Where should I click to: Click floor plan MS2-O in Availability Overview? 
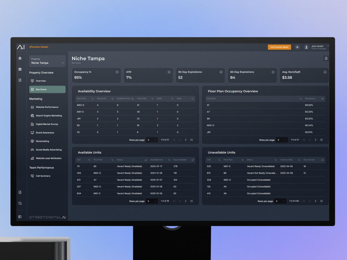(81, 105)
